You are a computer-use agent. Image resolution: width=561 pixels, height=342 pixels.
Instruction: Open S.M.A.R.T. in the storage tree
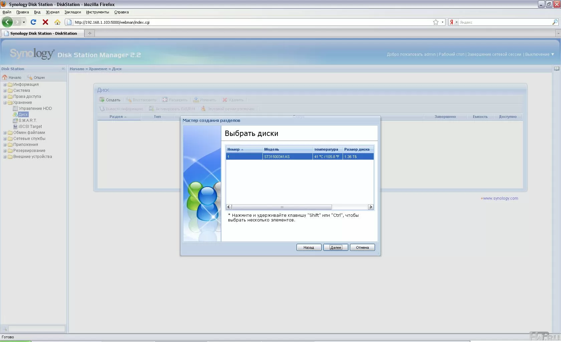(x=27, y=121)
